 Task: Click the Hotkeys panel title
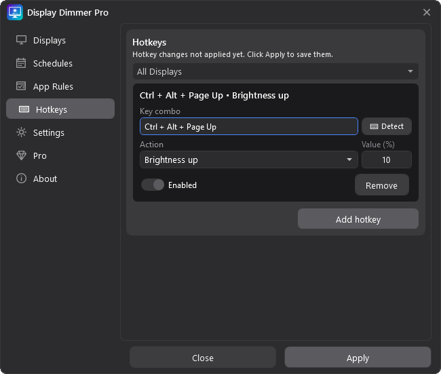pyautogui.click(x=149, y=43)
